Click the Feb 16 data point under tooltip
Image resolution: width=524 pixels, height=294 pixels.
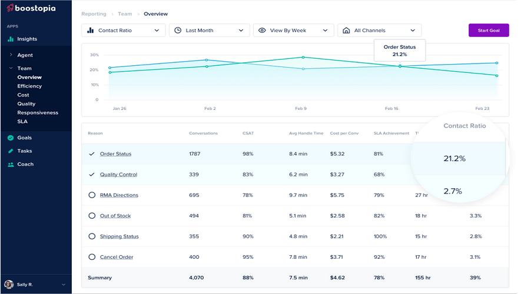click(400, 66)
